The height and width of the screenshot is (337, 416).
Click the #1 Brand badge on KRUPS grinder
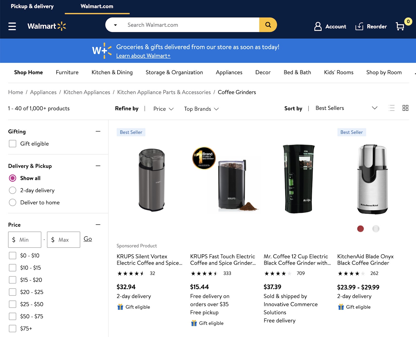(x=204, y=158)
